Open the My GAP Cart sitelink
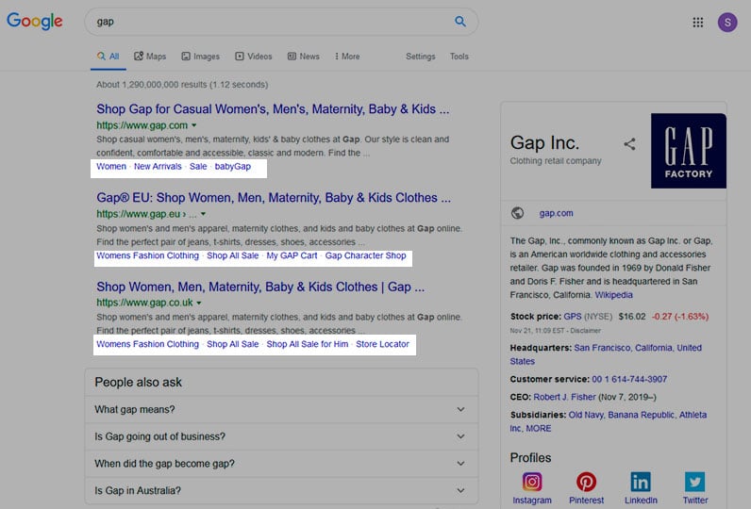 point(292,255)
